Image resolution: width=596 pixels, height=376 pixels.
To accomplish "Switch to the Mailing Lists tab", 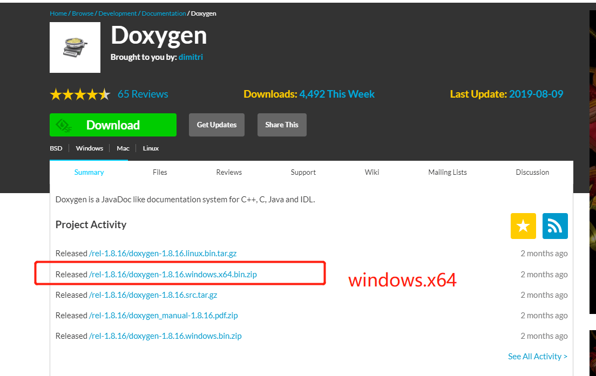I will 448,173.
